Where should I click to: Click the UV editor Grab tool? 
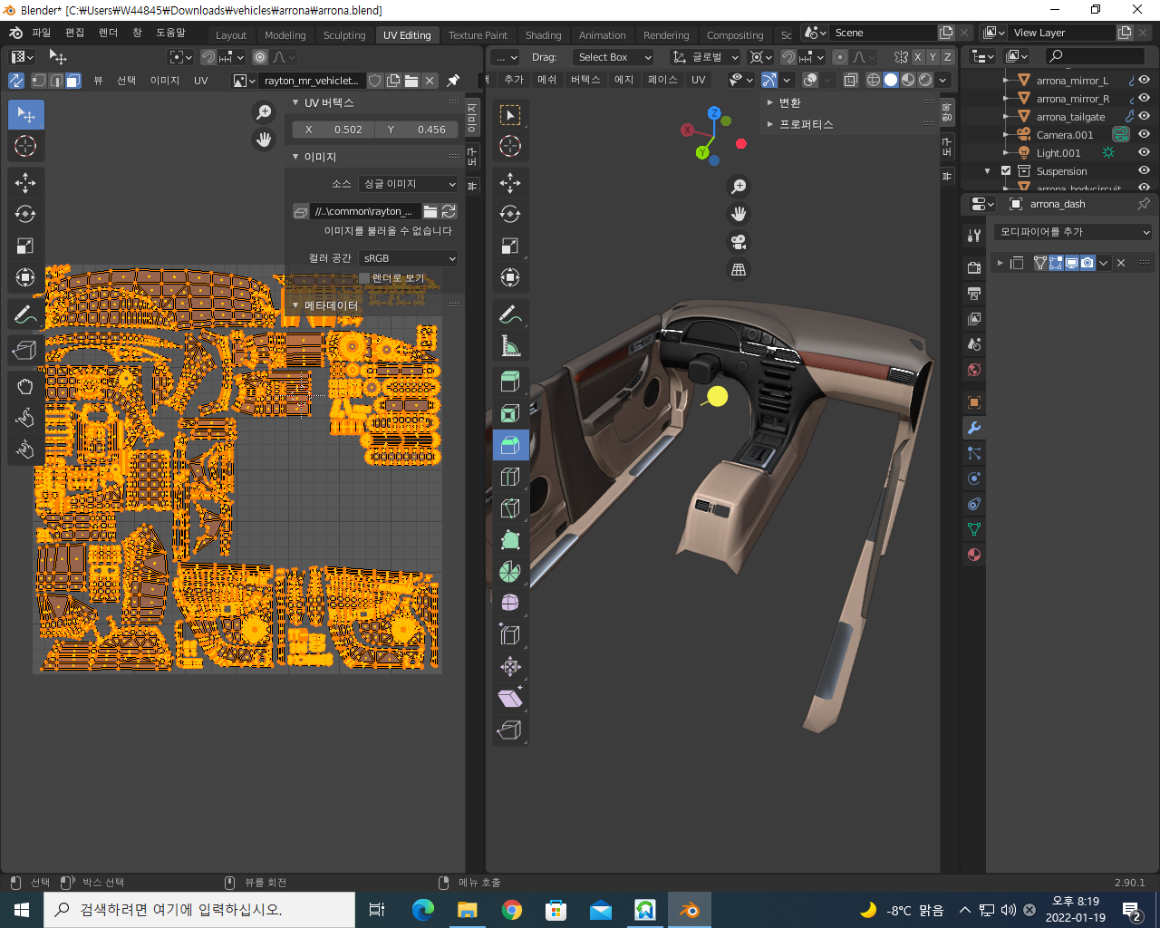tap(25, 387)
